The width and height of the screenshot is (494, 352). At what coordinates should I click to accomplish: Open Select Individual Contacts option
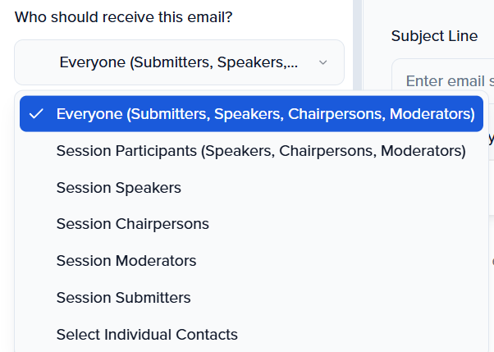click(147, 335)
